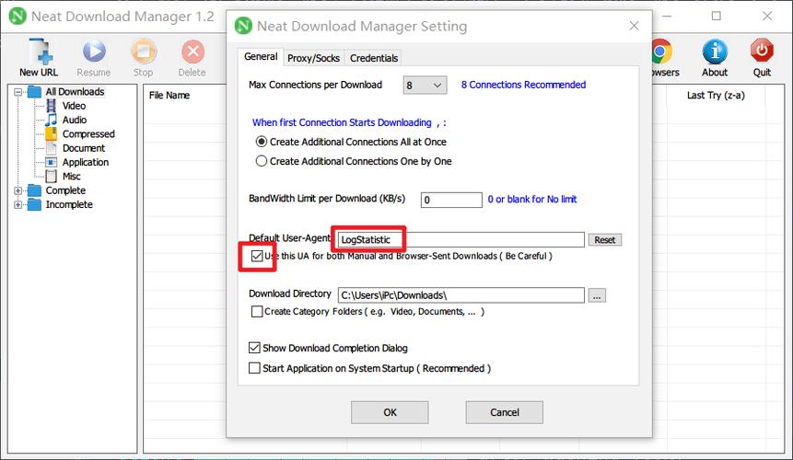The height and width of the screenshot is (460, 793).
Task: Click 'When first Connection Starts Downloading' text
Action: 342,122
